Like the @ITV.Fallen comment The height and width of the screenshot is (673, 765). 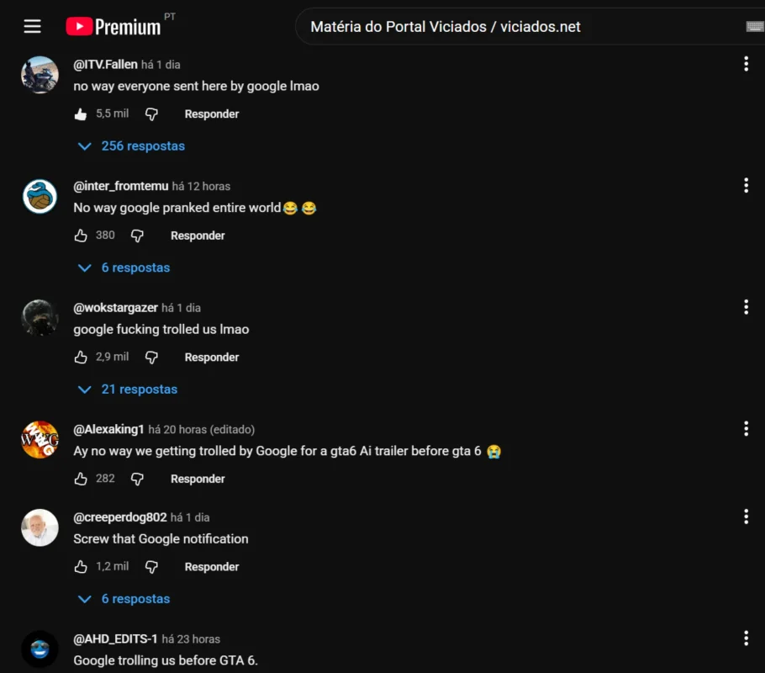[x=81, y=114]
